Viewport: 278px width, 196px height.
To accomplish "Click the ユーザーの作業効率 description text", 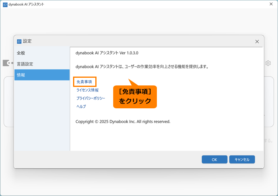I will (x=142, y=67).
